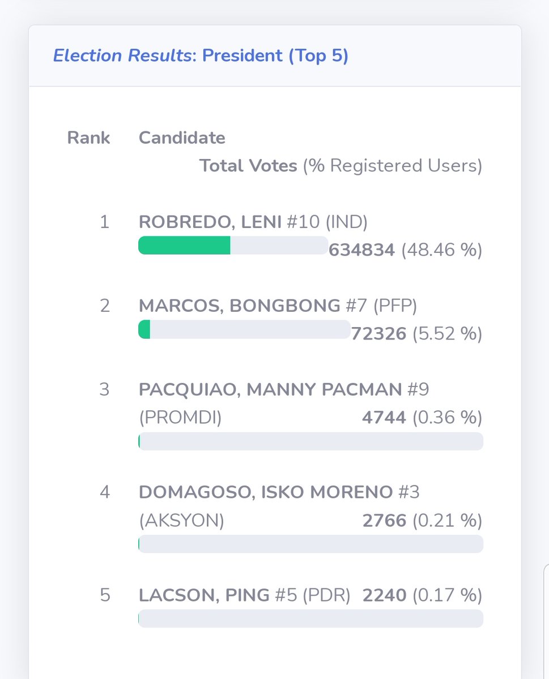Click the 4744 vote total
The image size is (549, 679).
pos(384,418)
